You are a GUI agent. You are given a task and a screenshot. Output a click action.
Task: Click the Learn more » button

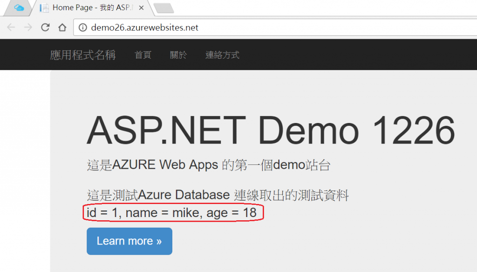click(129, 241)
